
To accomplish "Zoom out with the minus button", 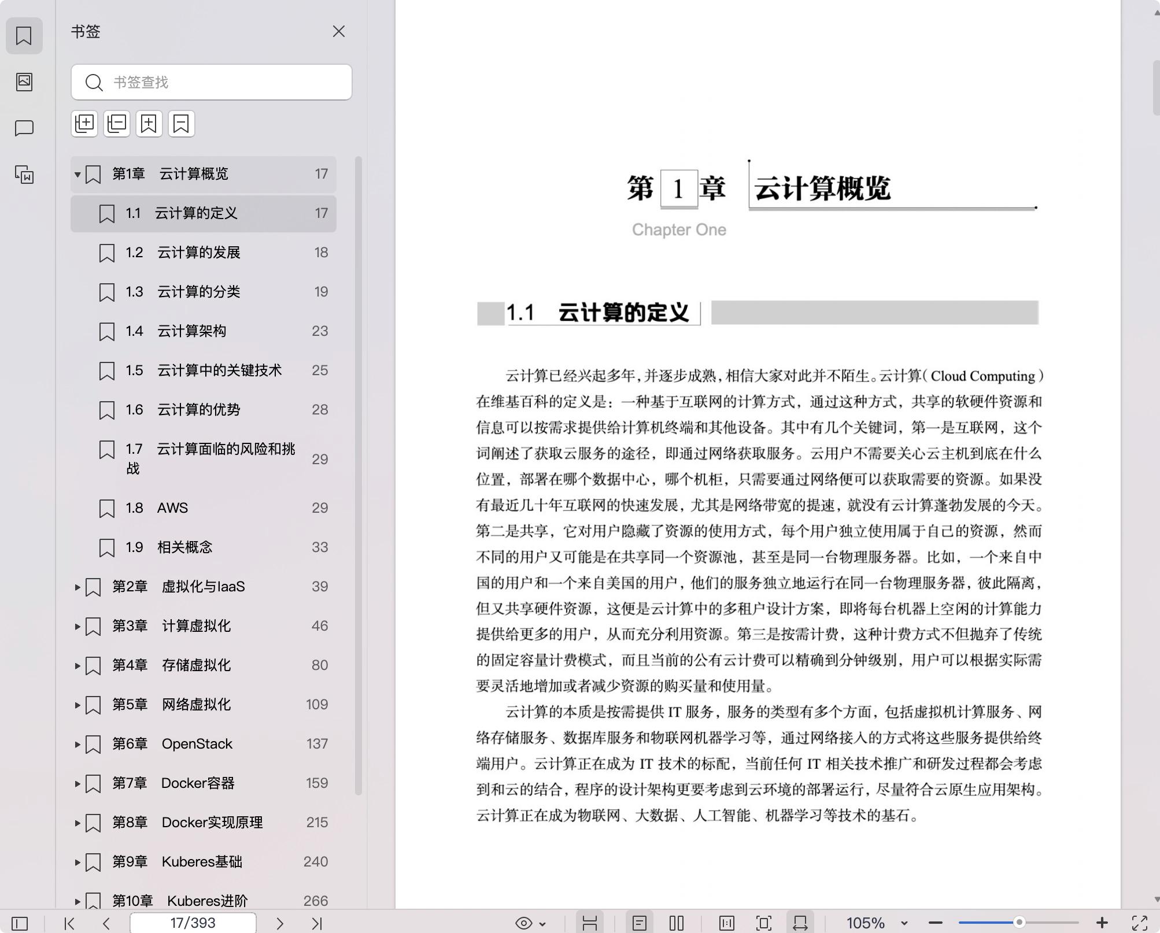I will coord(936,923).
